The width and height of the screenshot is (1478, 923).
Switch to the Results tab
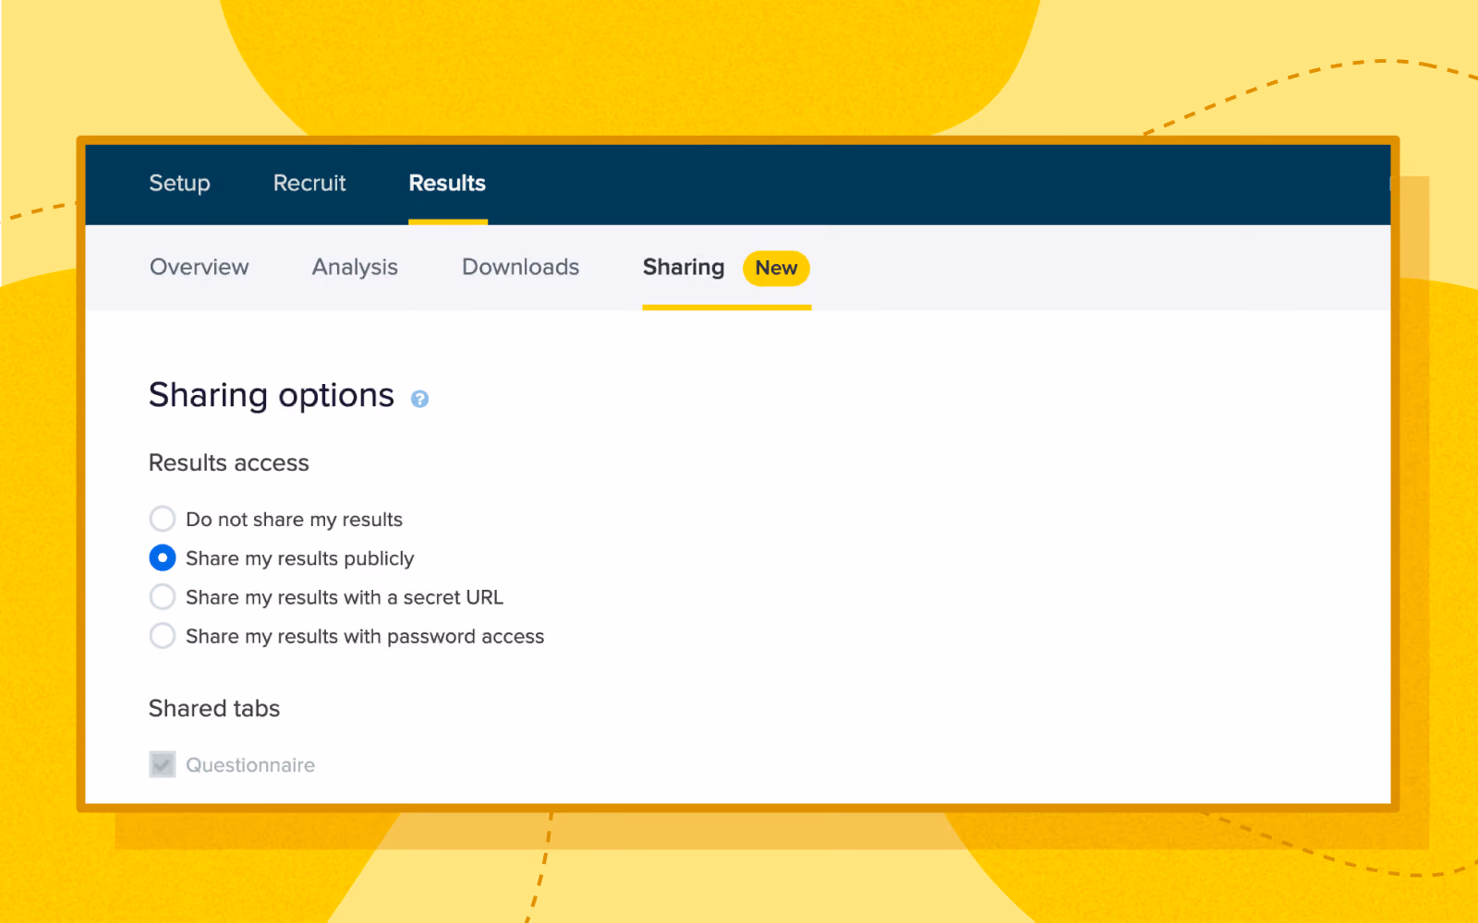(447, 183)
